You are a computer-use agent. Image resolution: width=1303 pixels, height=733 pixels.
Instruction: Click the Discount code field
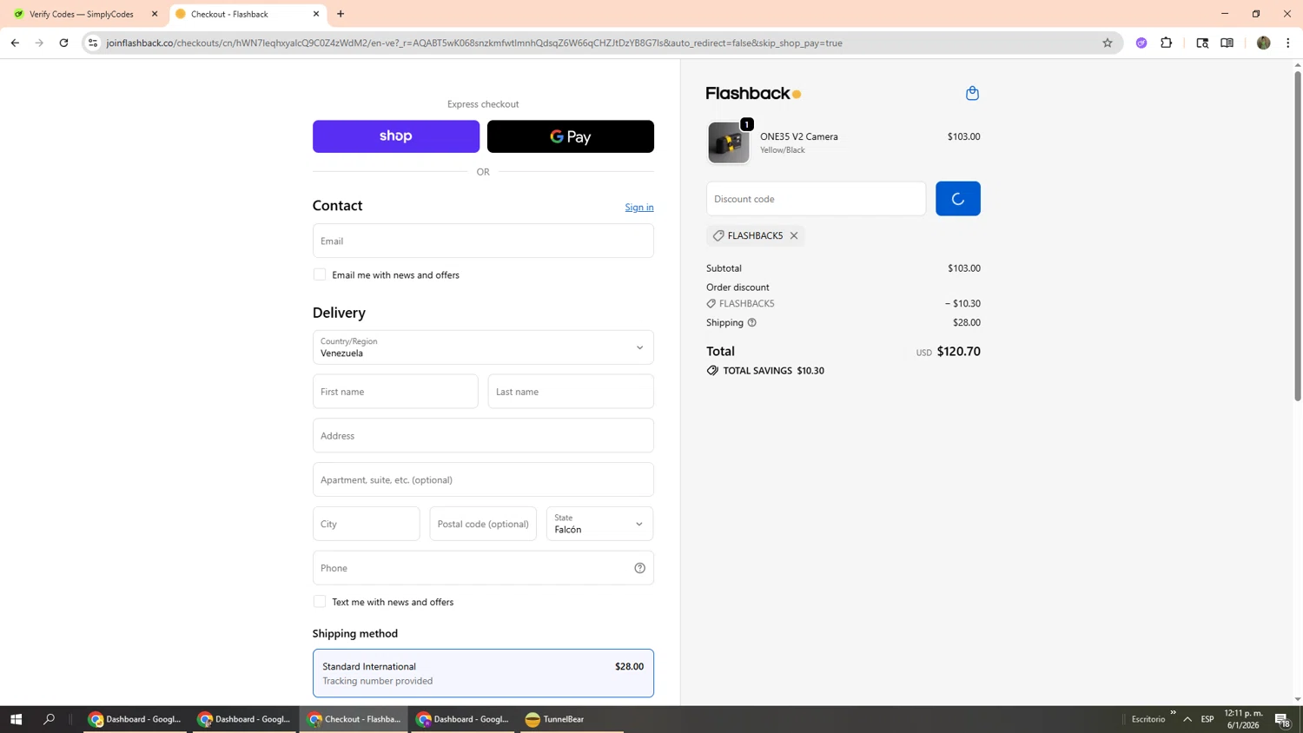(x=817, y=199)
